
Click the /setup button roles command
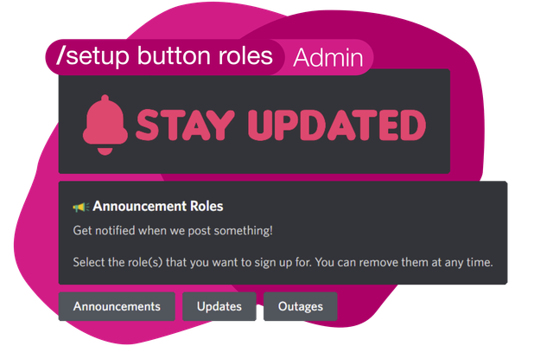coord(164,56)
